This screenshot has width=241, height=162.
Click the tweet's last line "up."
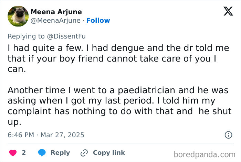(14, 122)
